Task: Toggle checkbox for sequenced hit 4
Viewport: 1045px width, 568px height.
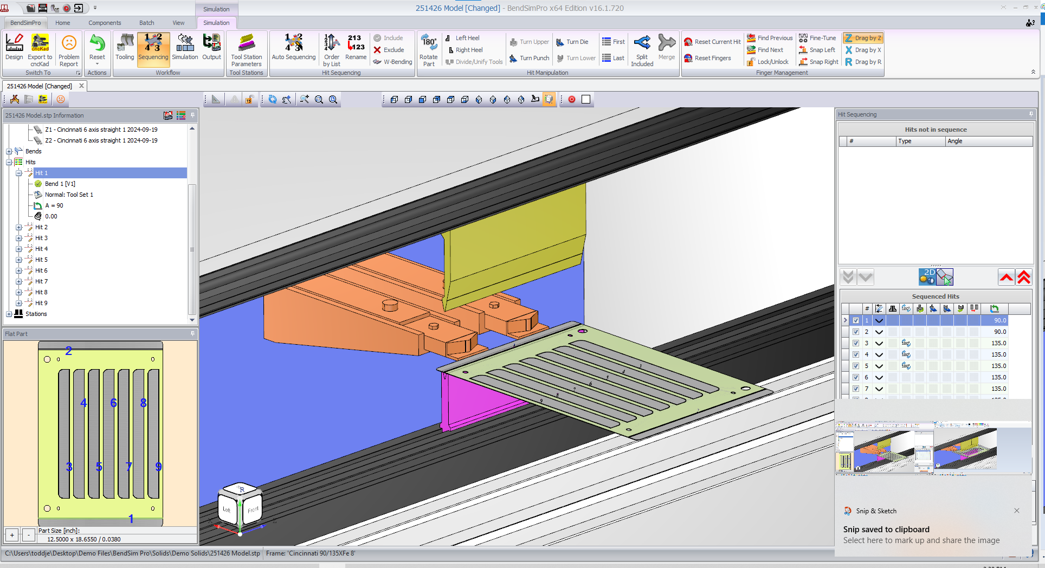Action: [x=856, y=354]
